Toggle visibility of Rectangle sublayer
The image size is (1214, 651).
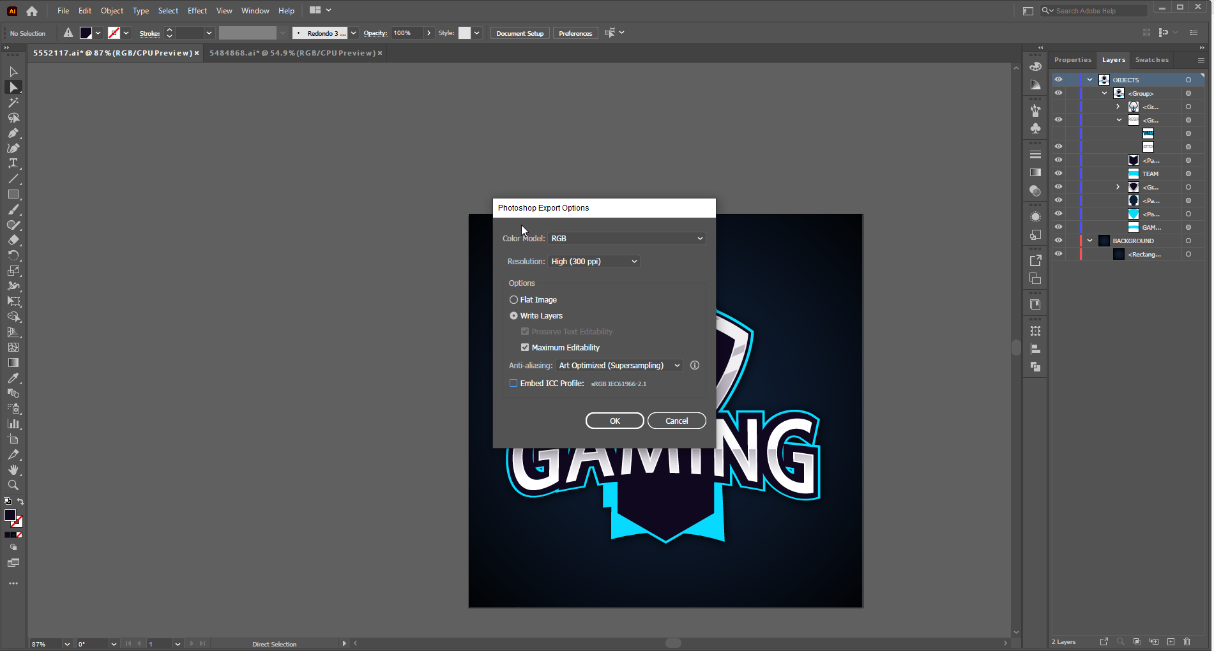tap(1059, 254)
